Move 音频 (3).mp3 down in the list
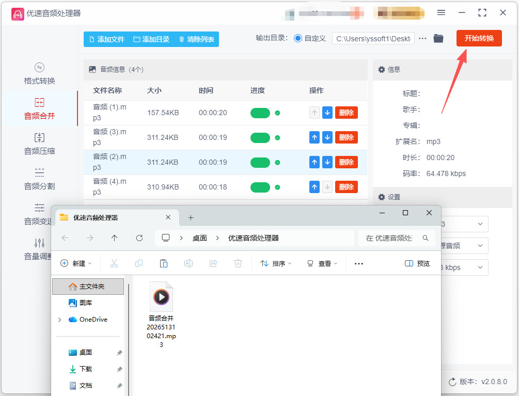The image size is (519, 396). [327, 137]
